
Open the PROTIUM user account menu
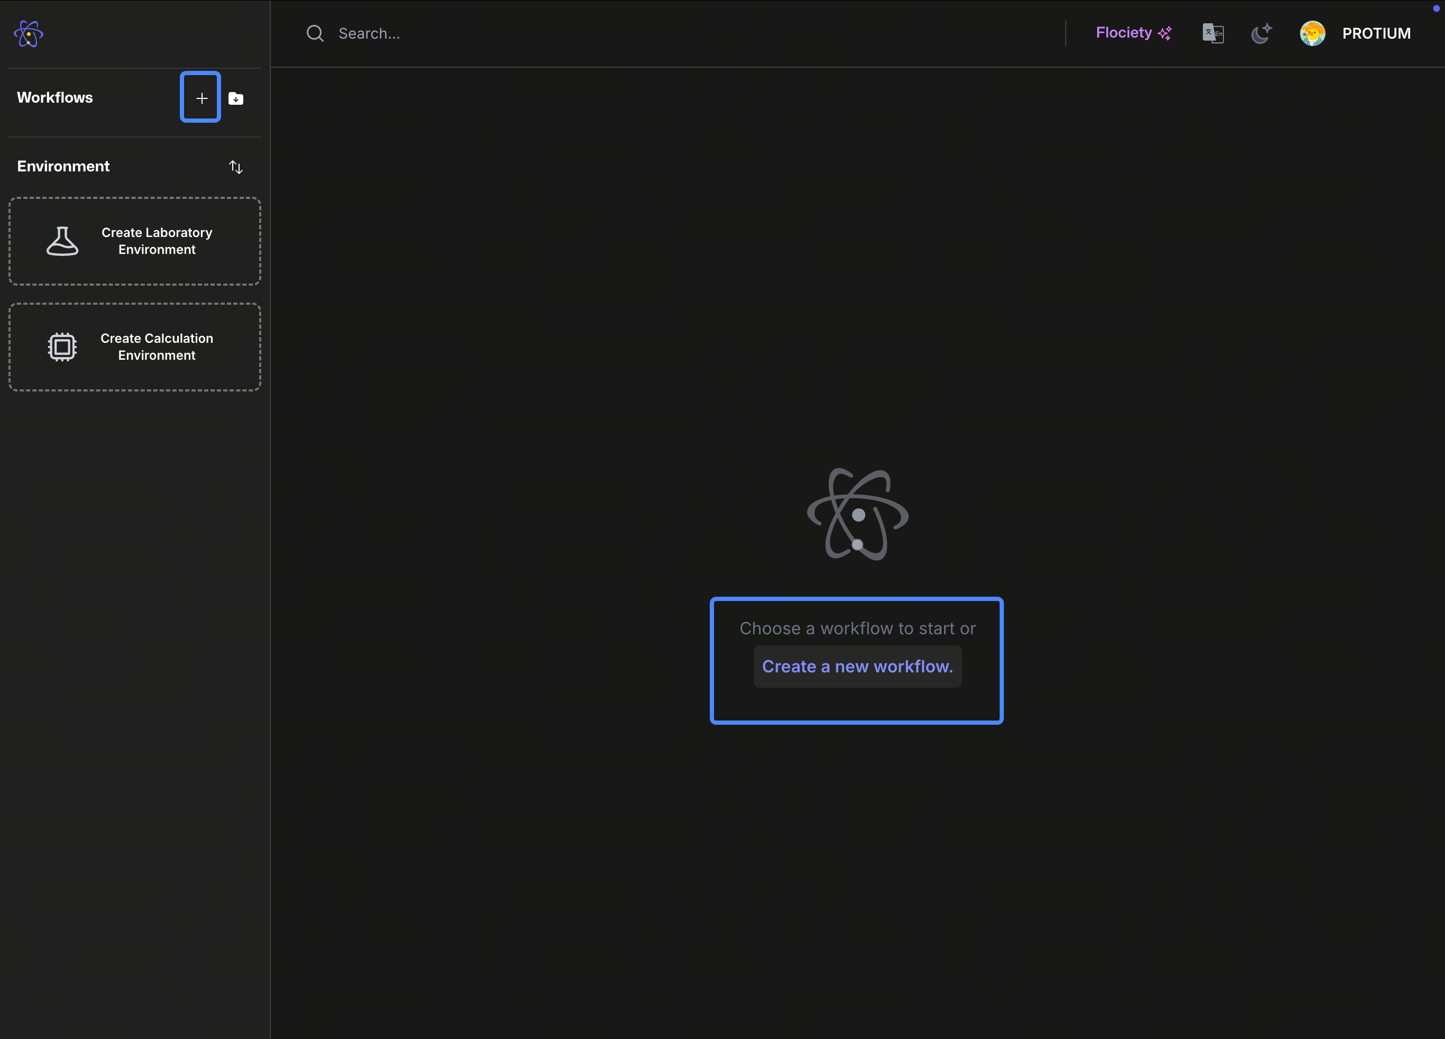pos(1376,33)
